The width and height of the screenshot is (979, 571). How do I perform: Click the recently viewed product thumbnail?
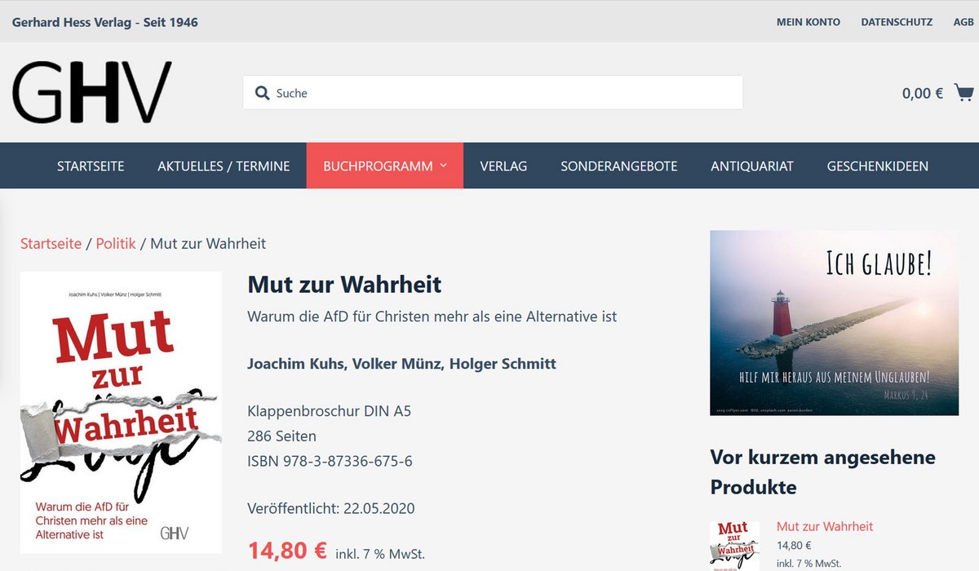[x=735, y=546]
